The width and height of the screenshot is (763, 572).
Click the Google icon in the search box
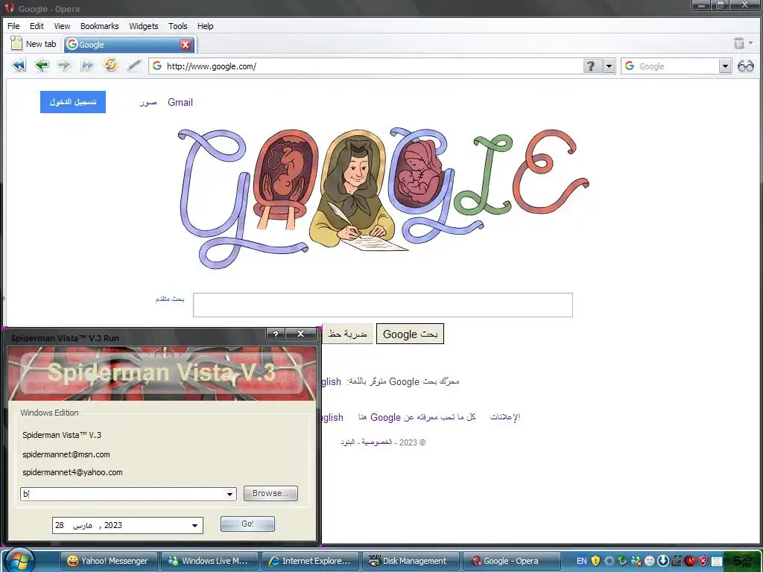click(629, 66)
